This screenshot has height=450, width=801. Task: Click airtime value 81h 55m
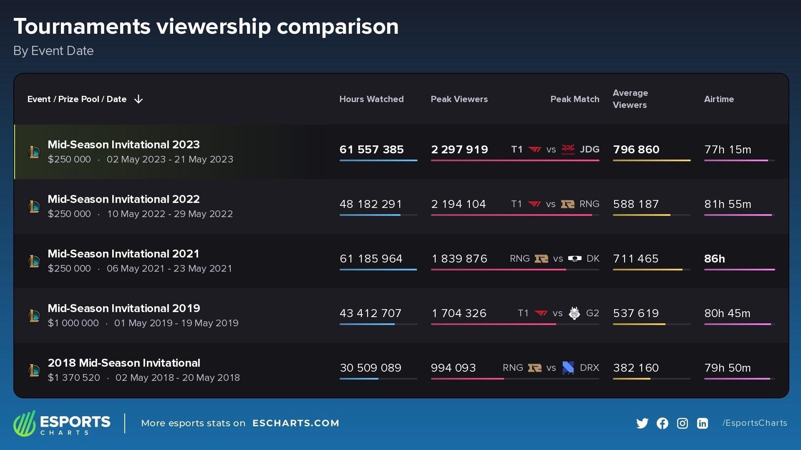pos(728,204)
